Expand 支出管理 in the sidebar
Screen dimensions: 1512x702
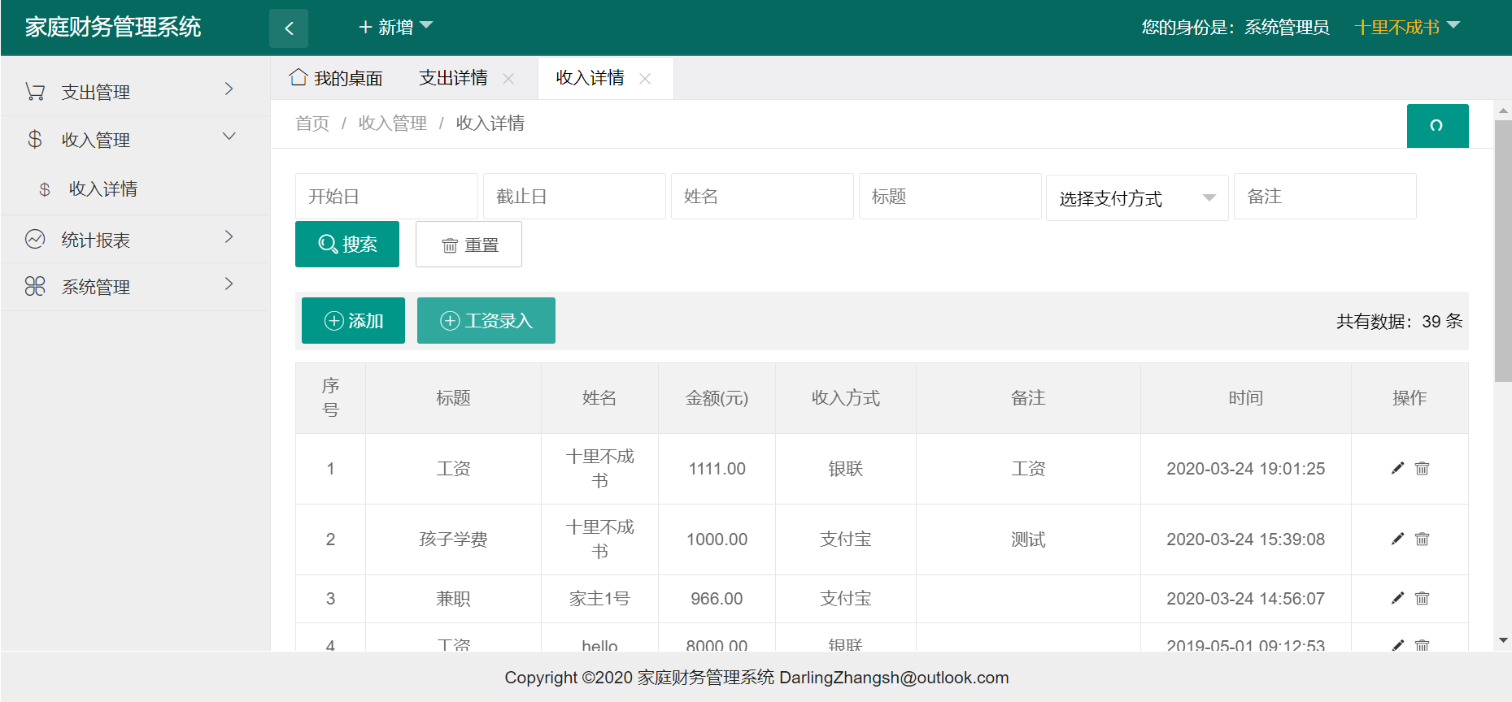[135, 92]
